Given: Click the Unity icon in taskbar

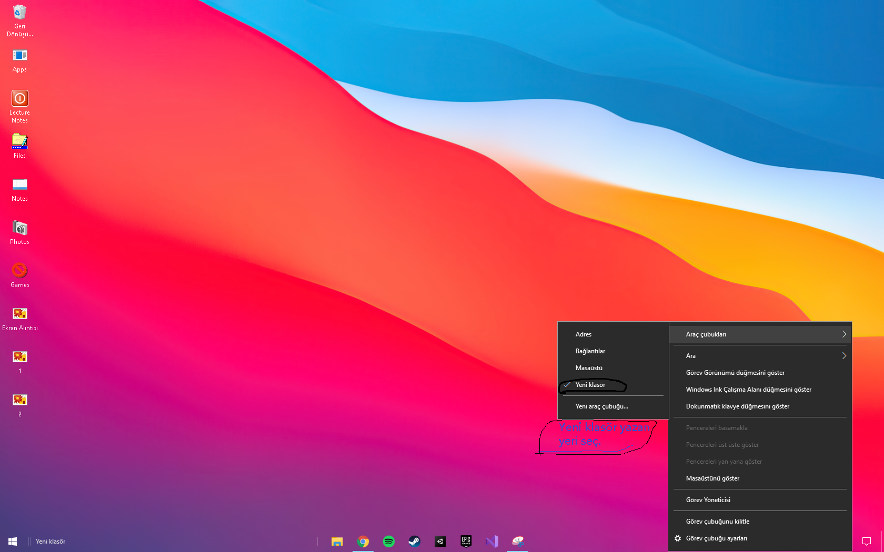Looking at the screenshot, I should 440,541.
